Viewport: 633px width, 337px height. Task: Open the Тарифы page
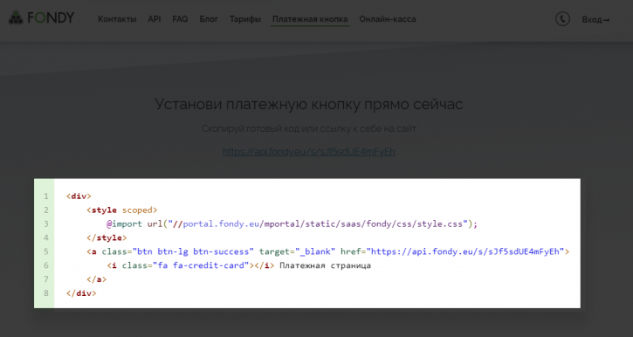245,19
